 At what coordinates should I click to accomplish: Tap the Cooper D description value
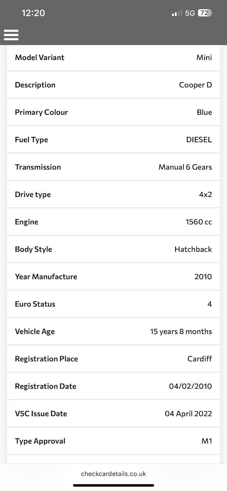click(x=195, y=85)
